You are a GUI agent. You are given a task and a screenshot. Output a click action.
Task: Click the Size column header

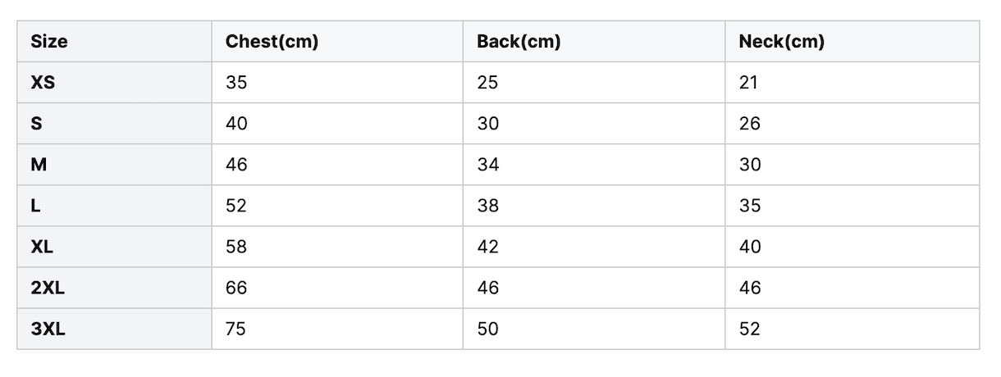(49, 42)
